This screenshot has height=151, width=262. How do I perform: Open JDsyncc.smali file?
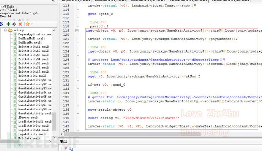coord(28,118)
